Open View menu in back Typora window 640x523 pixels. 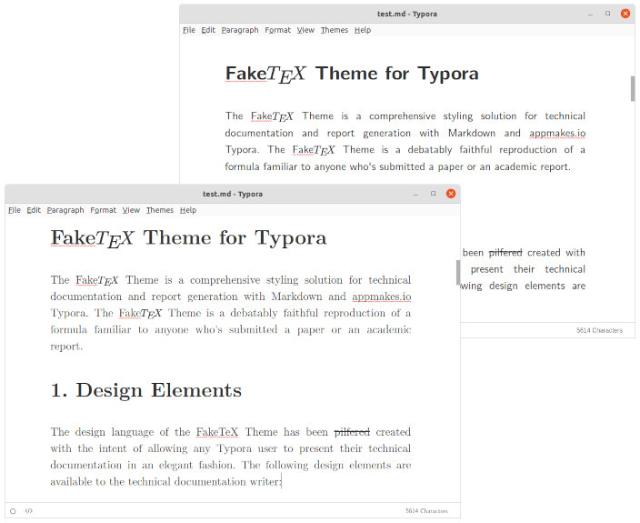(305, 30)
